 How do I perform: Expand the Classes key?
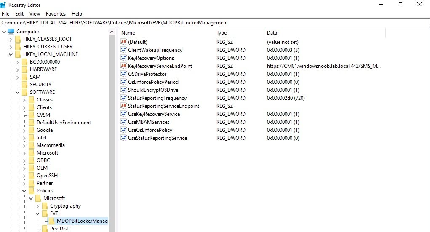coord(24,100)
